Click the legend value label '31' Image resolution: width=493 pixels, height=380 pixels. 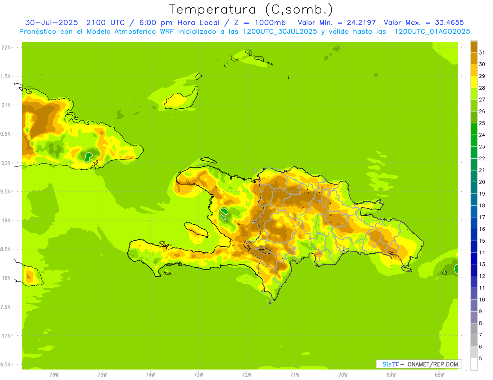[x=482, y=52]
